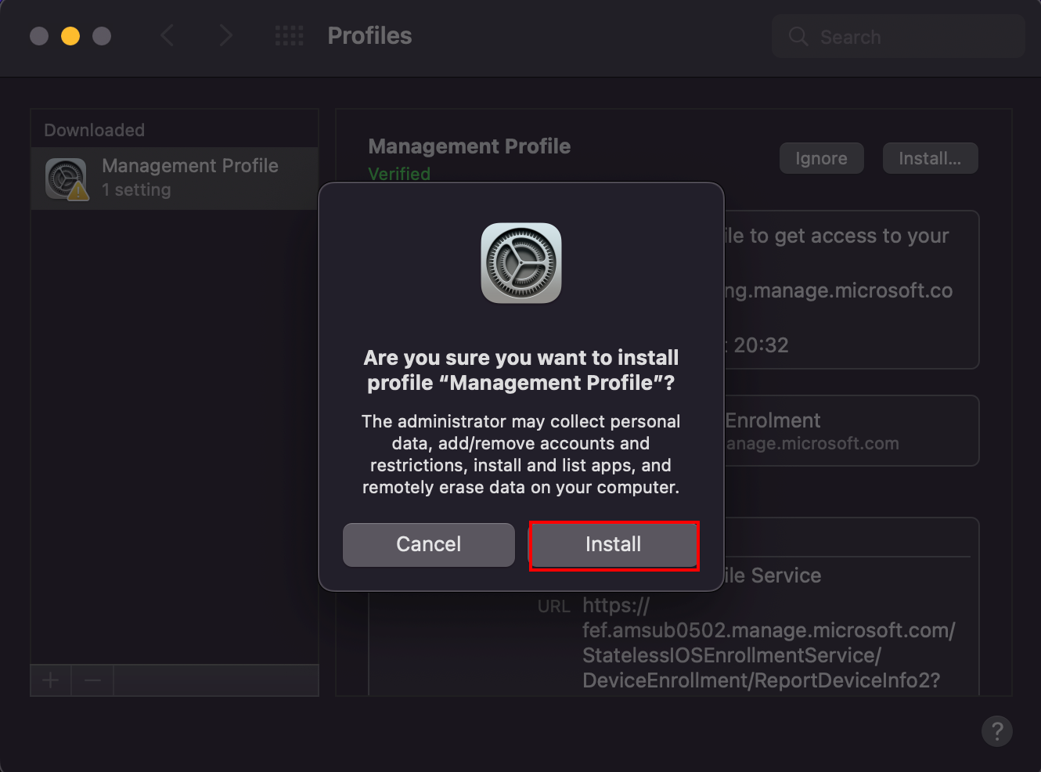Click the Install… button beside Ignore
Image resolution: width=1041 pixels, height=772 pixels.
(x=929, y=158)
